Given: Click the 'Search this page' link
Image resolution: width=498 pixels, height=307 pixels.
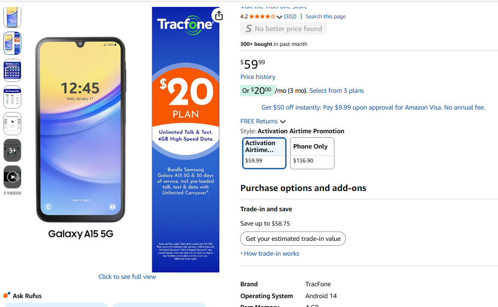Looking at the screenshot, I should pos(326,17).
